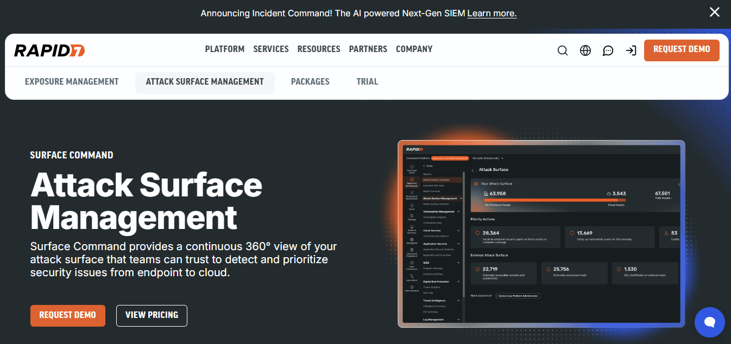Viewport: 731px width, 344px height.
Task: Click the View Pricing button
Action: click(152, 315)
